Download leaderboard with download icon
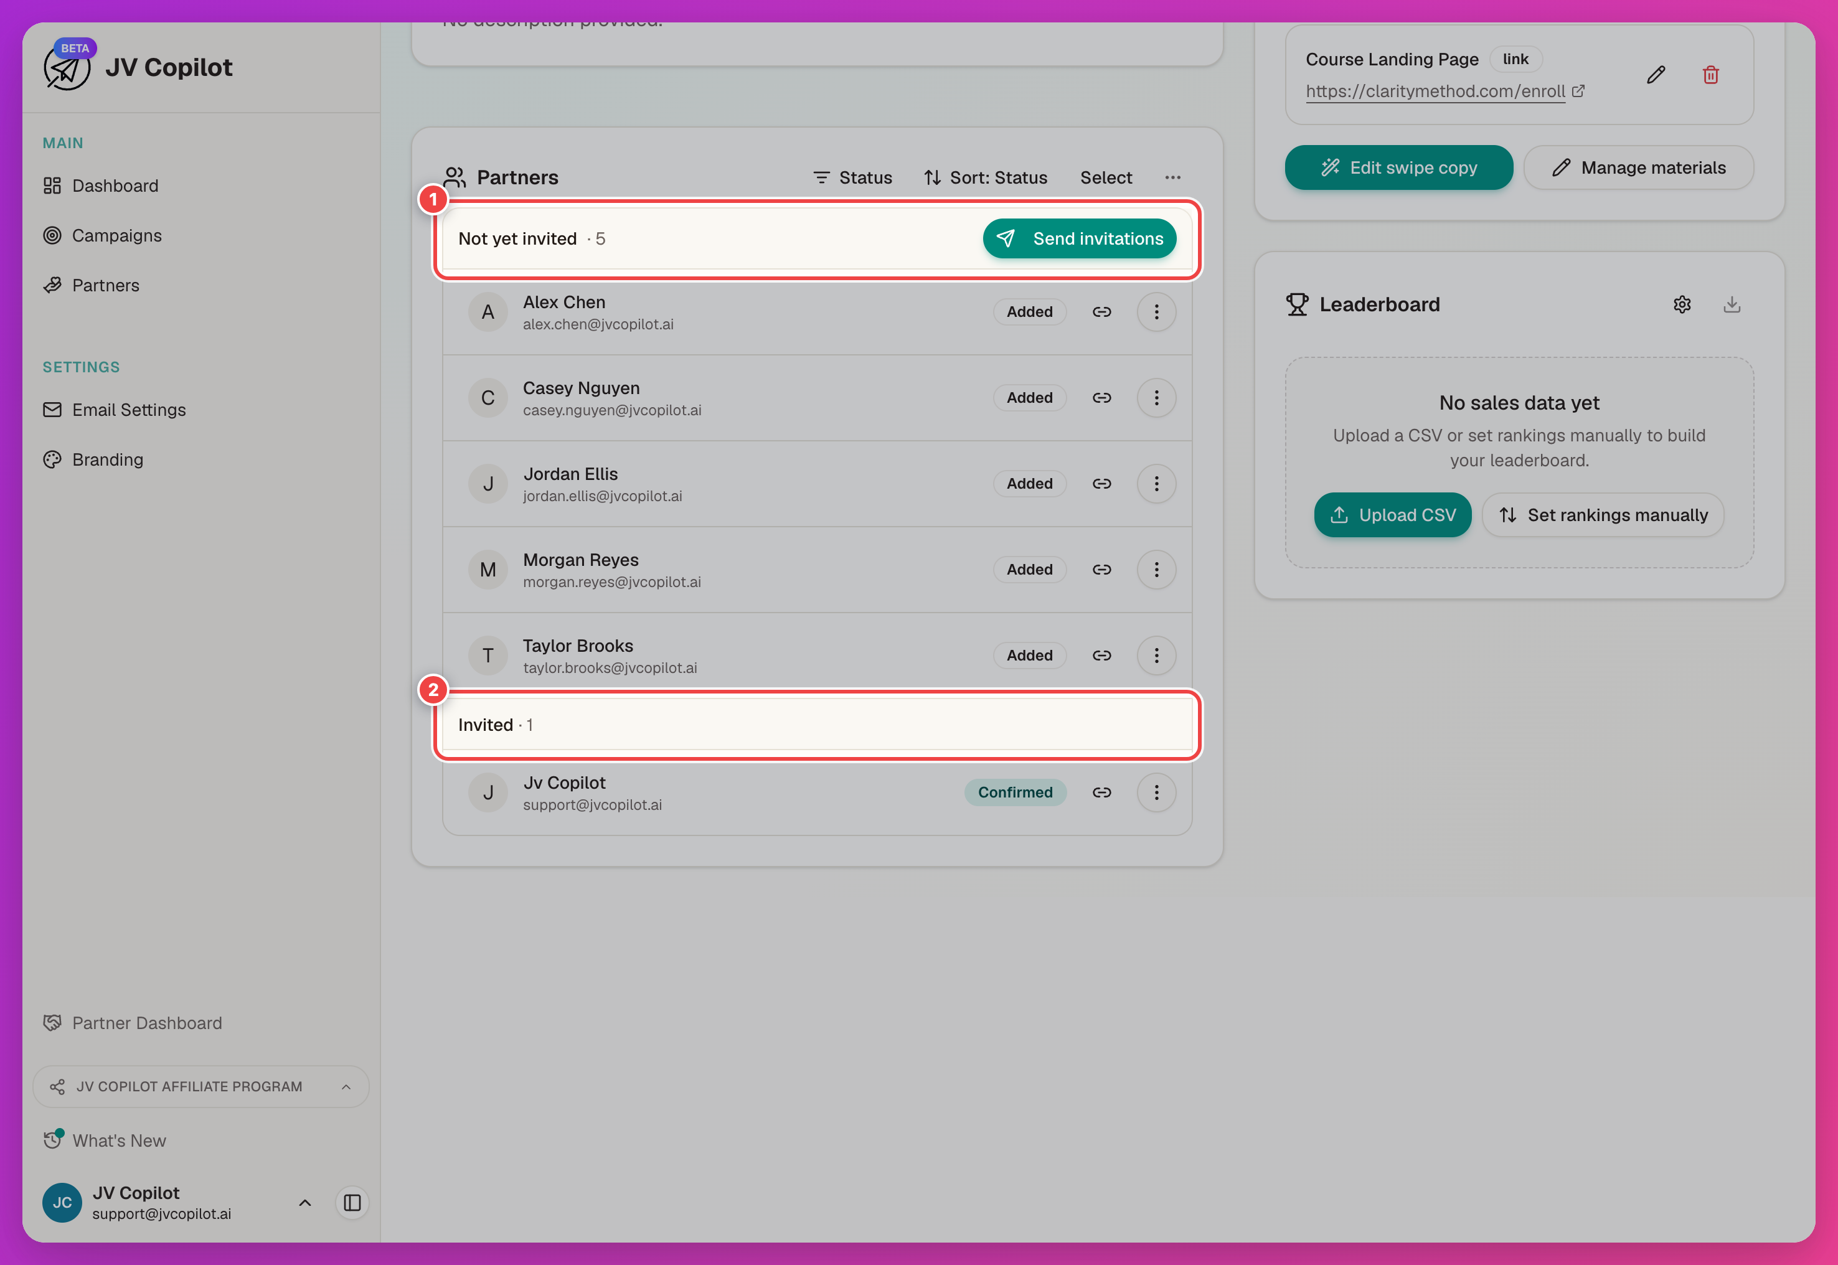 coord(1732,304)
